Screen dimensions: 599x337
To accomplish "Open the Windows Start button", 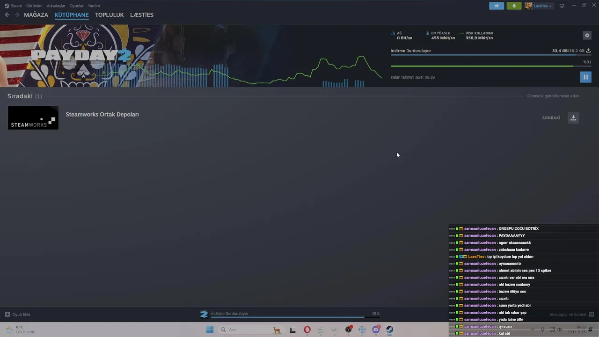I will pyautogui.click(x=210, y=330).
